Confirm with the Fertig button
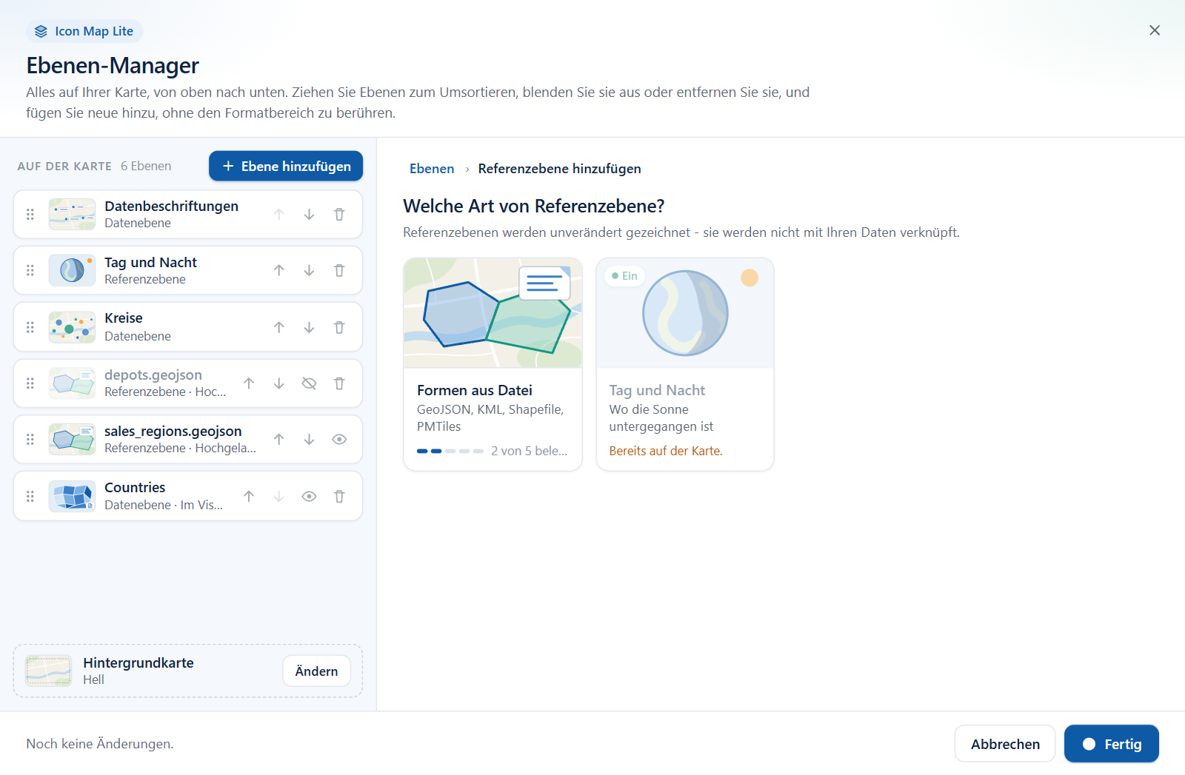Viewport: 1185px width, 775px height. [x=1112, y=744]
